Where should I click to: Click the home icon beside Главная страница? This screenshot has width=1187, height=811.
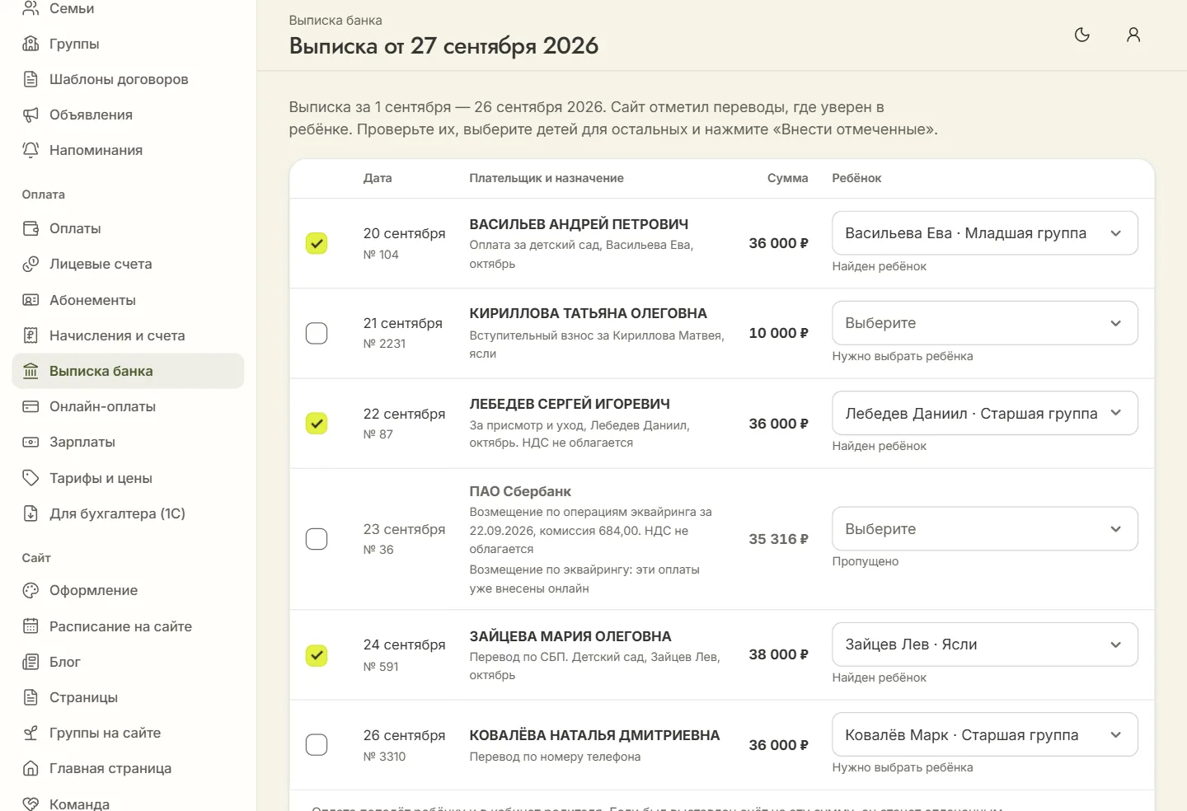point(30,768)
